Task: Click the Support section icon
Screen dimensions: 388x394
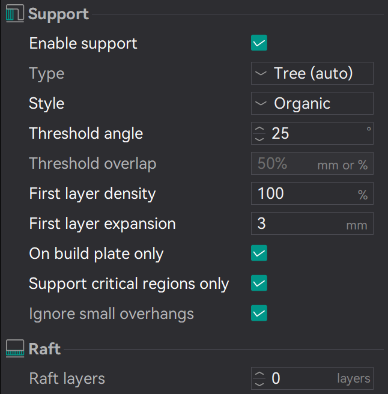Action: pyautogui.click(x=14, y=14)
